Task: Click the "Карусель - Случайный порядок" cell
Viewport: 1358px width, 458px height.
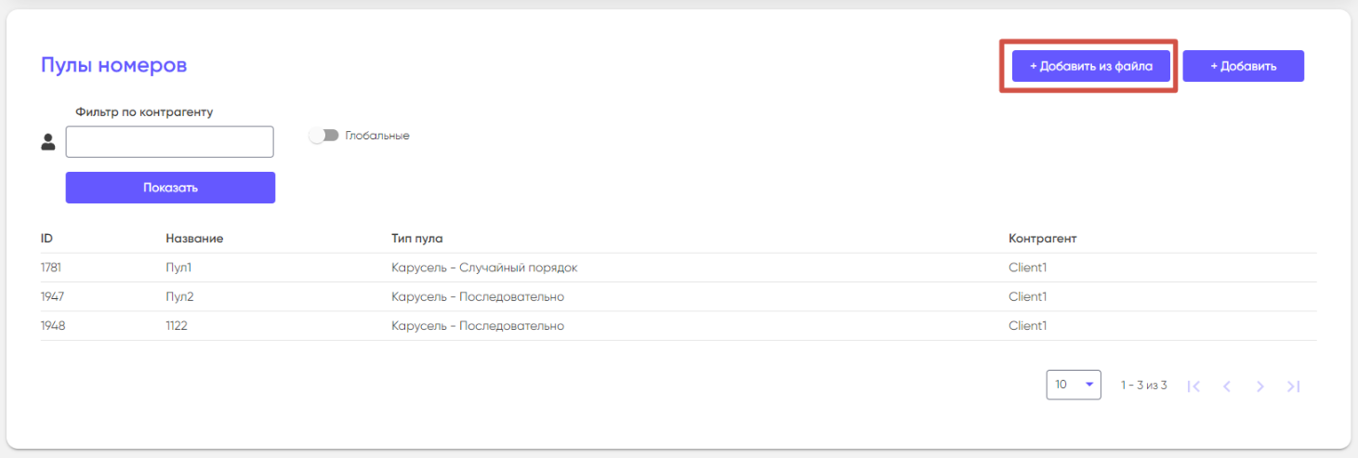Action: click(x=484, y=268)
